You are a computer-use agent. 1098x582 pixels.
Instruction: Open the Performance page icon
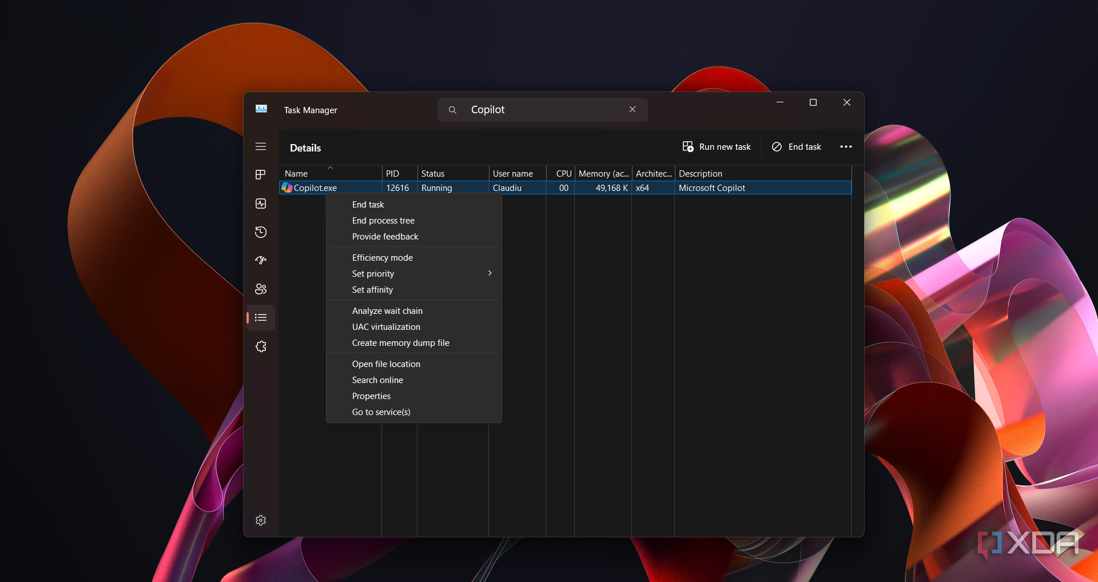[261, 204]
